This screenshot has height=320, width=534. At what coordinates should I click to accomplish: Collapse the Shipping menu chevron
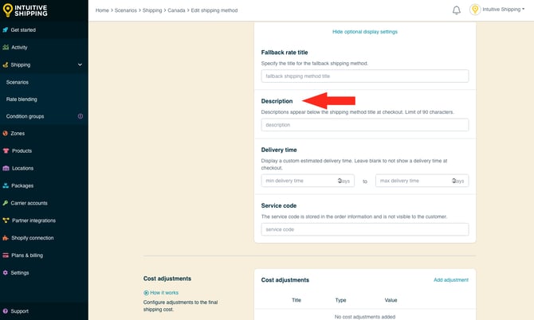click(80, 64)
